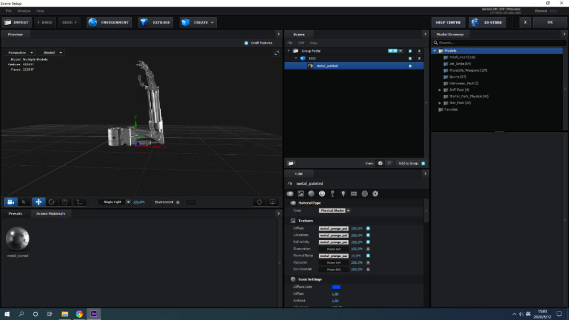Click the new folder icon in Scene panel
Image resolution: width=569 pixels, height=320 pixels.
[x=291, y=164]
